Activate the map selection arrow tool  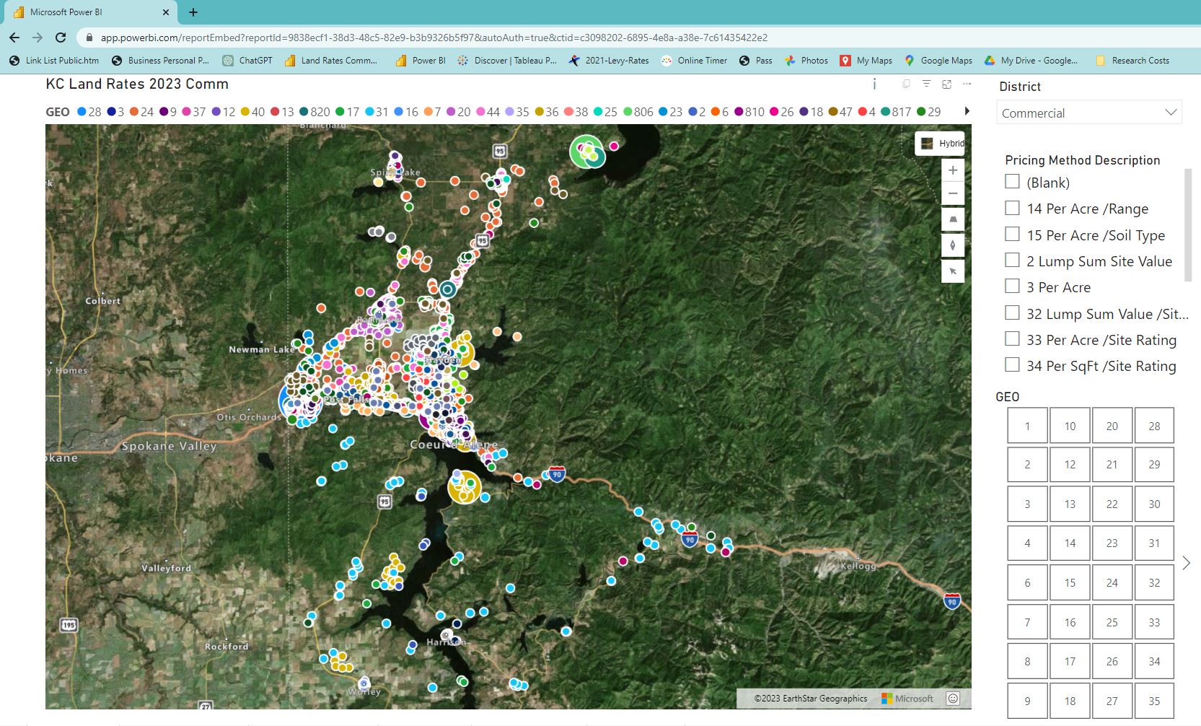tap(953, 271)
